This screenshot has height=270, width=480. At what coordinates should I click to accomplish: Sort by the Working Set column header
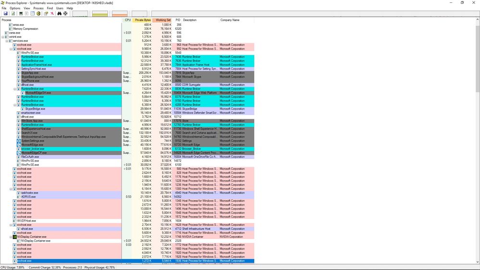coord(163,20)
